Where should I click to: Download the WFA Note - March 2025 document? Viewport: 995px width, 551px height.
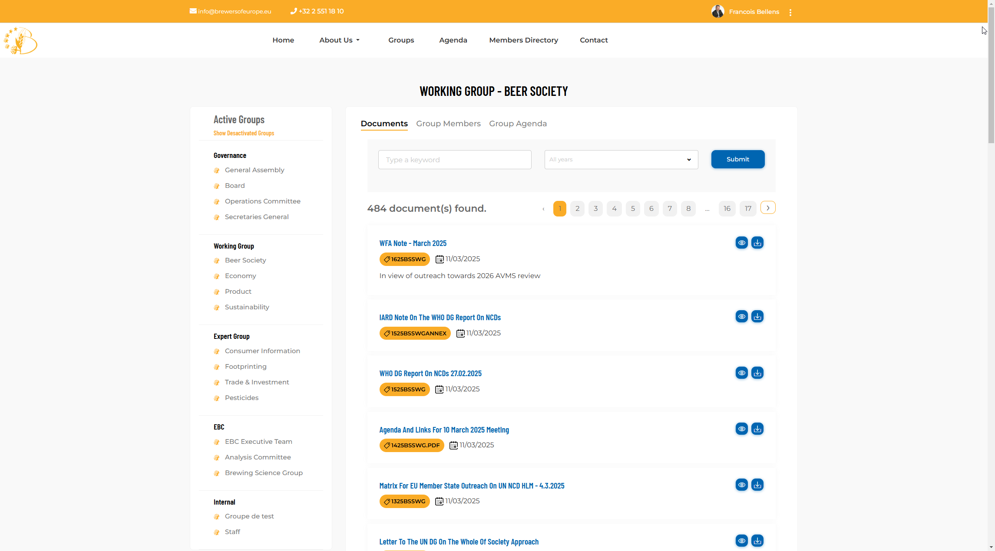(x=757, y=243)
